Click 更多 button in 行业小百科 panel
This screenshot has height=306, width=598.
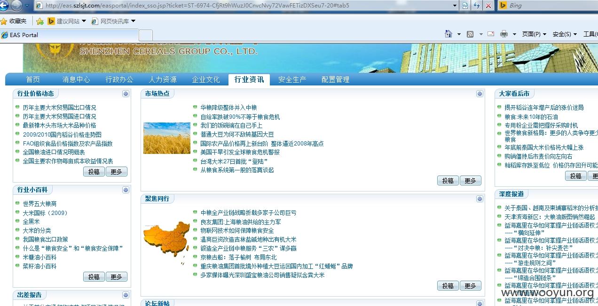(117, 277)
